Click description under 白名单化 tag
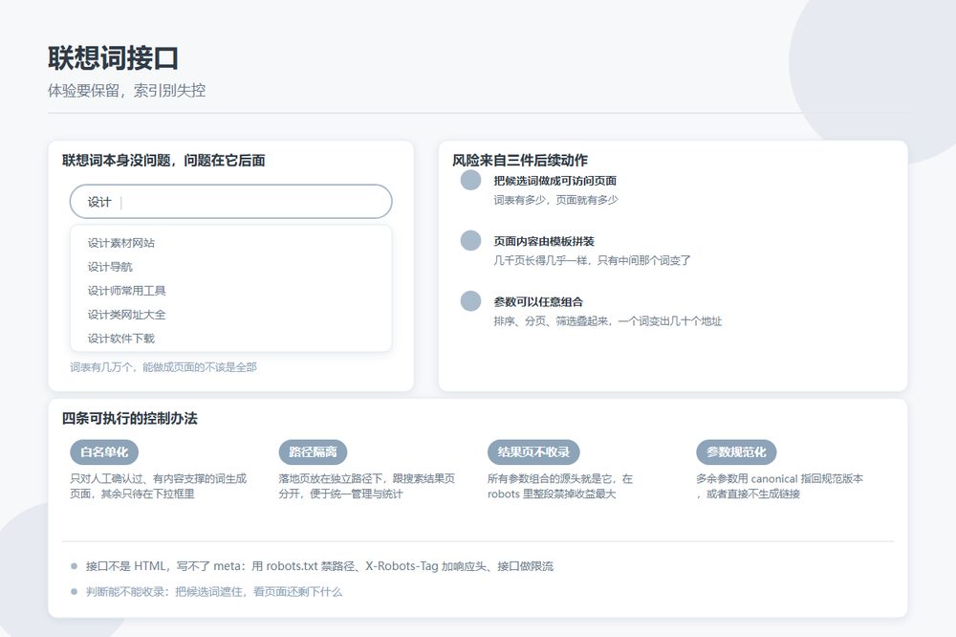 pos(159,486)
